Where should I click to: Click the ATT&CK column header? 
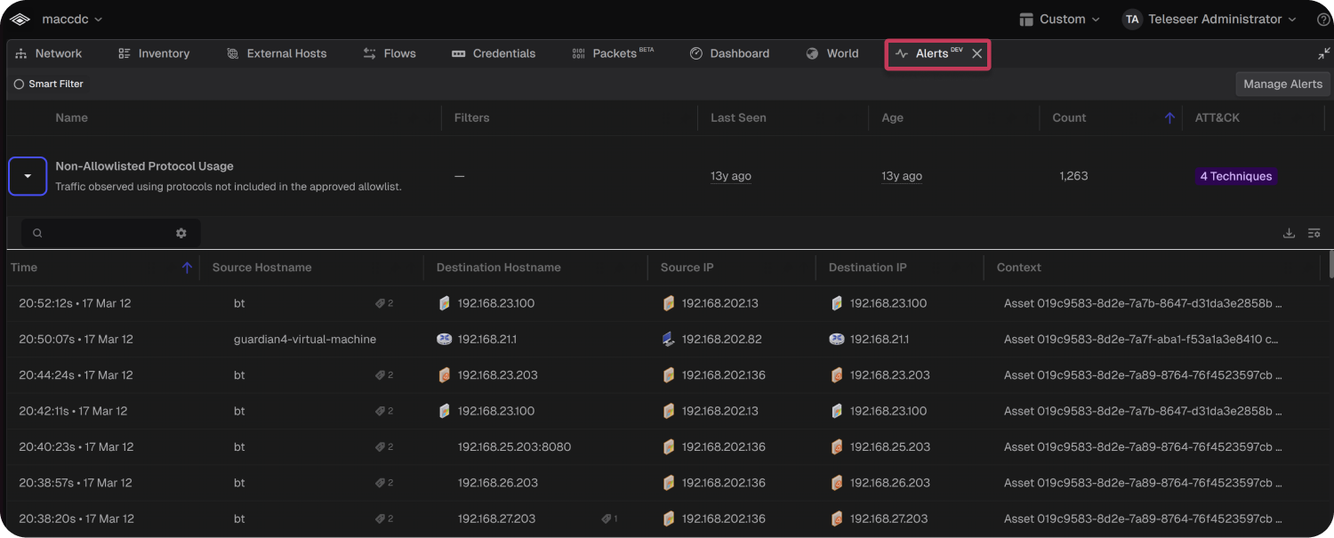[1217, 117]
